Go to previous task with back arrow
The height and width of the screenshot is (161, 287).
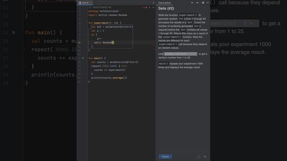click(192, 3)
